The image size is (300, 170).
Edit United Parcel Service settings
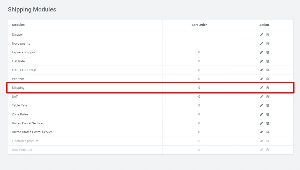tap(261, 123)
